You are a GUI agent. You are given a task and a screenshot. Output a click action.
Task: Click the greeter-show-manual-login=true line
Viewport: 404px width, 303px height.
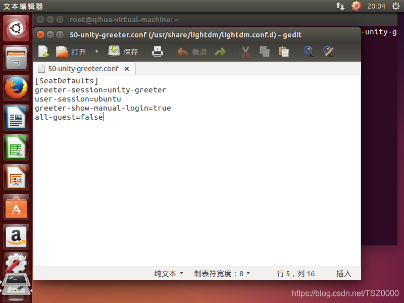[103, 108]
